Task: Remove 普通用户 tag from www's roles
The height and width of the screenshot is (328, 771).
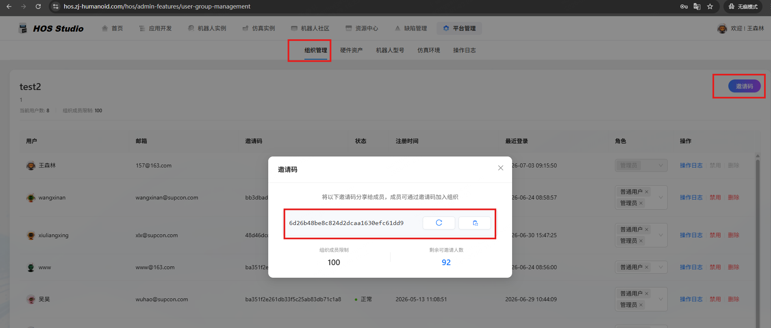Action: pos(647,267)
